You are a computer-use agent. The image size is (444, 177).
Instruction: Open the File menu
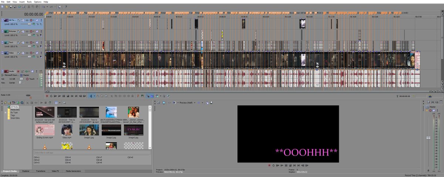point(3,2)
